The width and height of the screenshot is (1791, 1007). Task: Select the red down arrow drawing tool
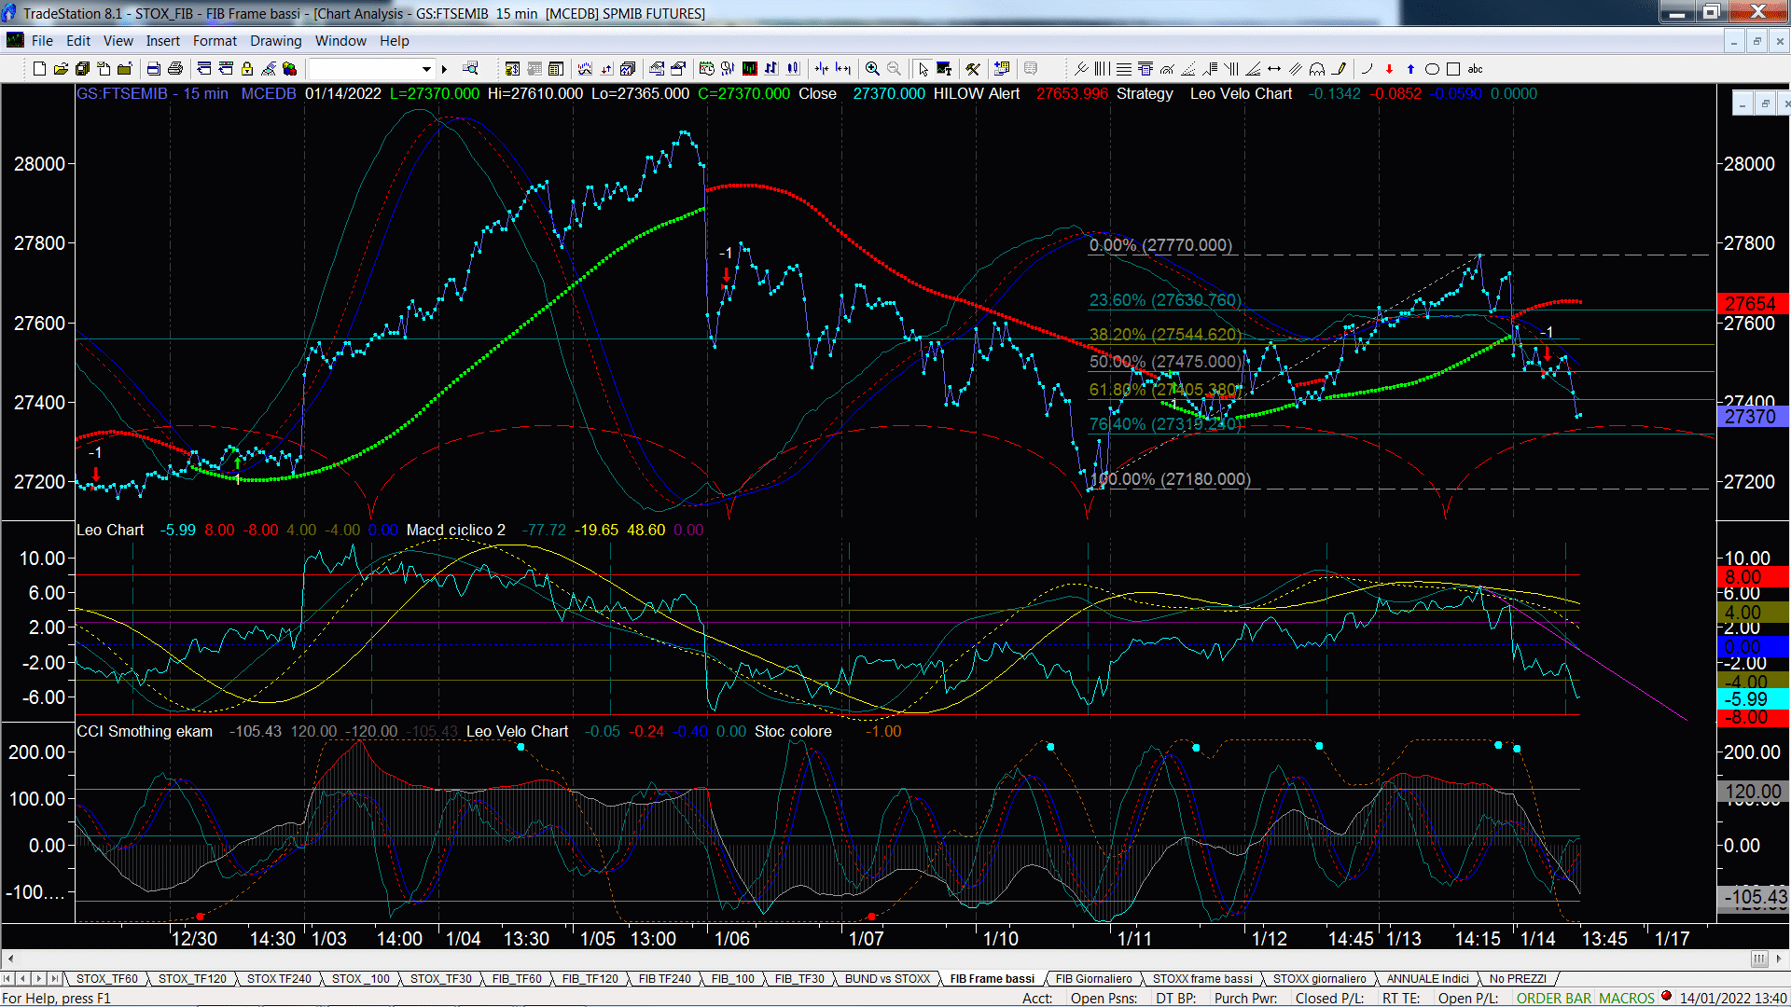1389,69
